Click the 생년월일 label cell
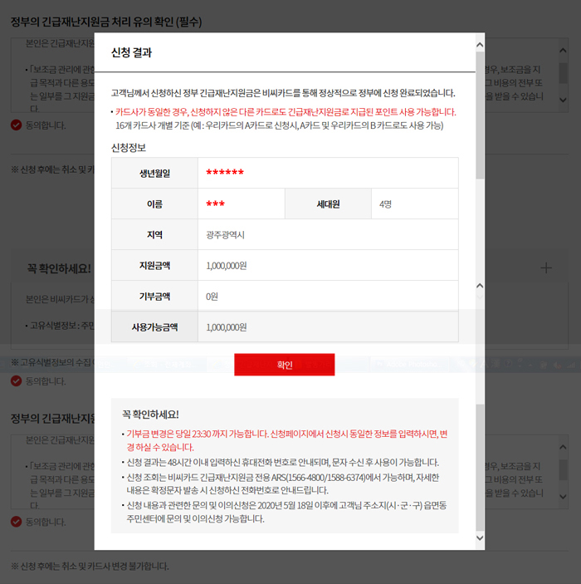 (154, 173)
